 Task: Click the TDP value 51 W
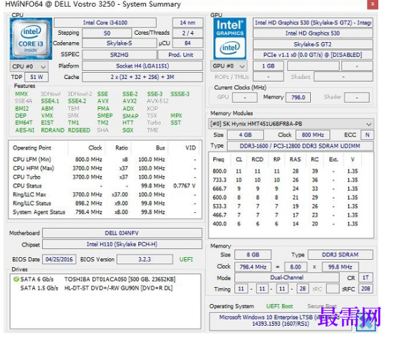click(36, 77)
